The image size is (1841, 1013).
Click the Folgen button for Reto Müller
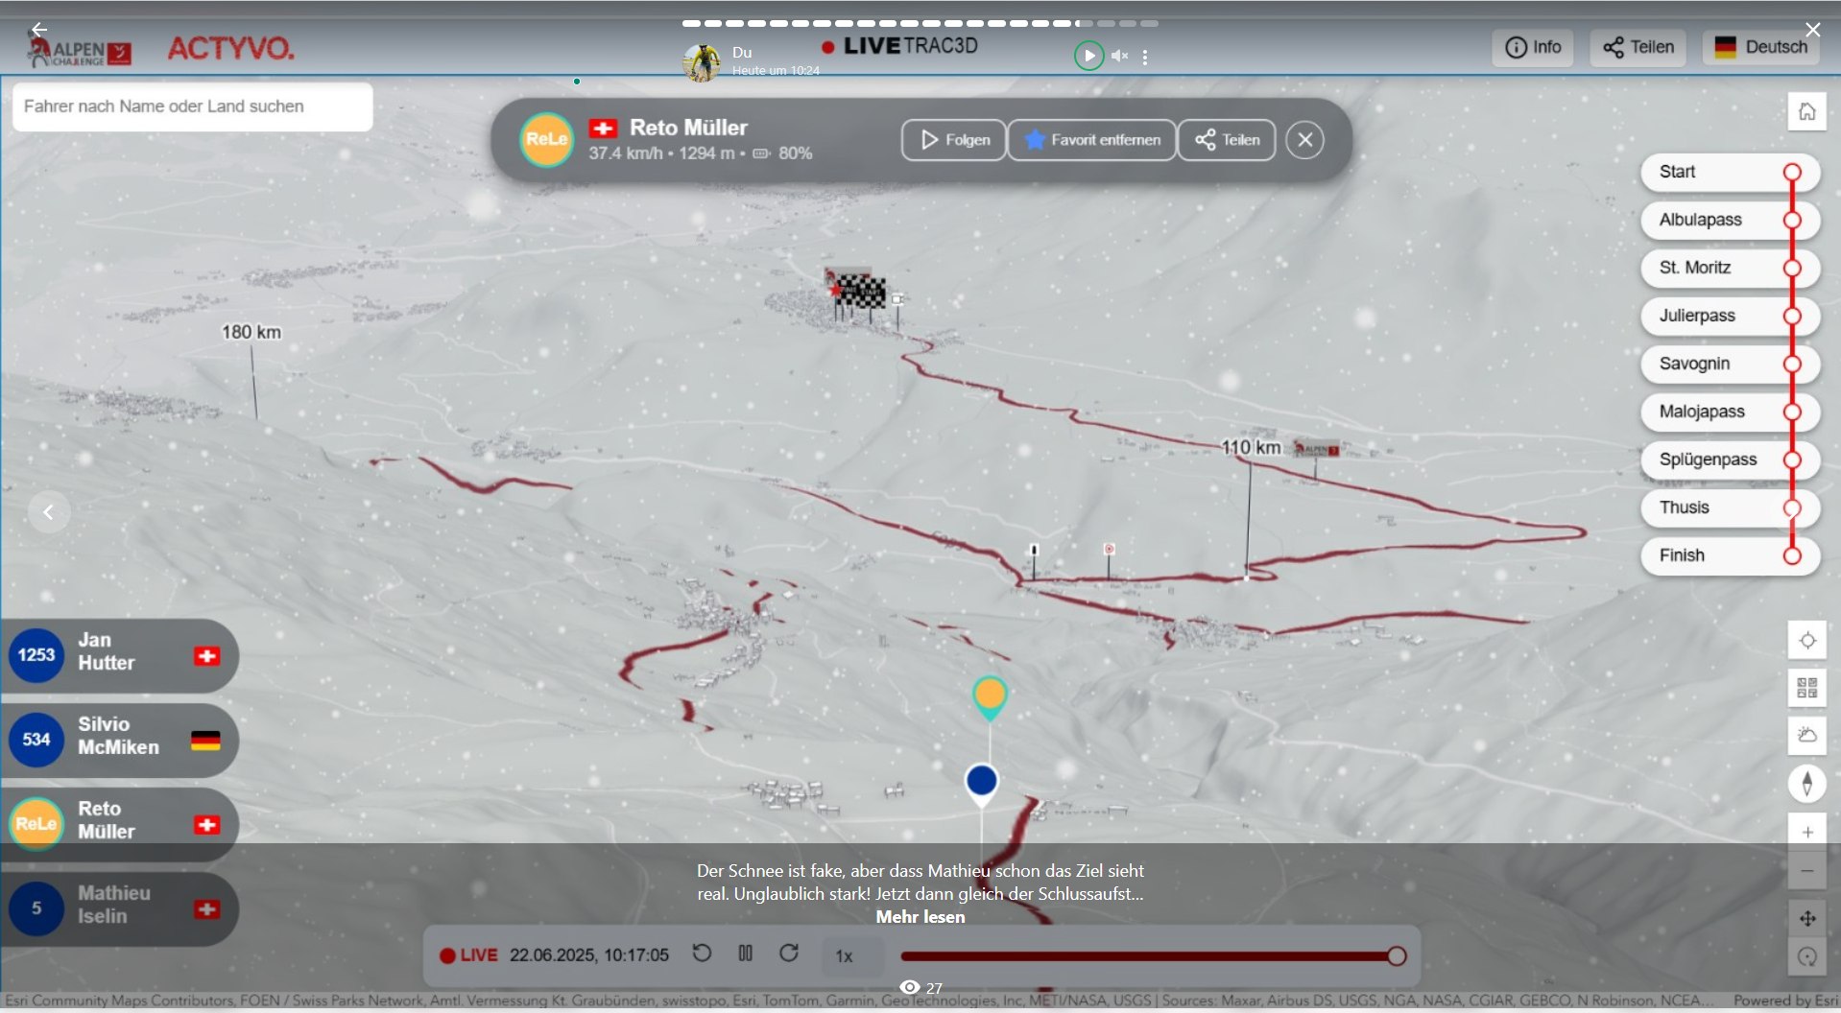click(x=954, y=140)
